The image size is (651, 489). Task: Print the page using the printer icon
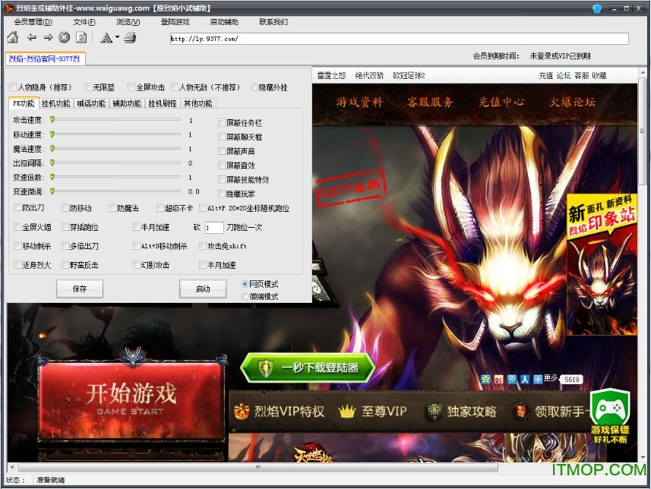click(x=131, y=38)
